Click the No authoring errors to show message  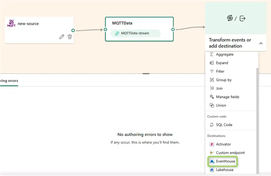145,134
